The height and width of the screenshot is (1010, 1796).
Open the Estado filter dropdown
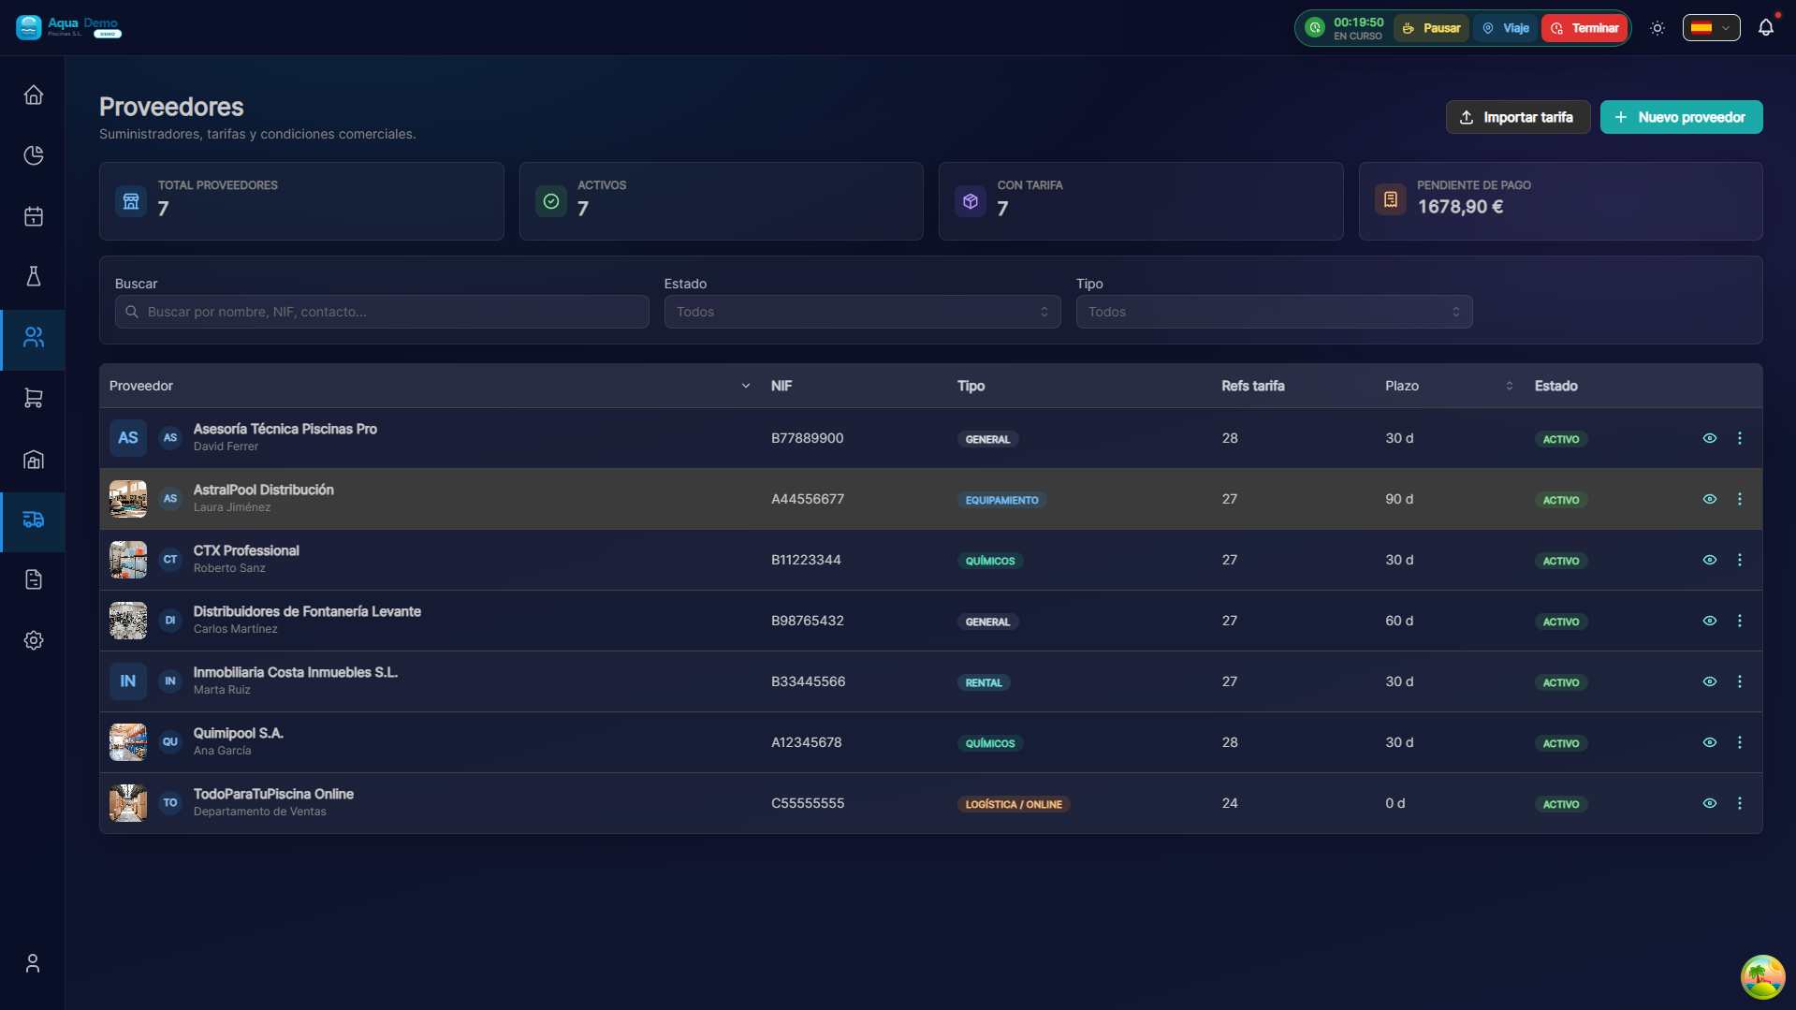[862, 312]
